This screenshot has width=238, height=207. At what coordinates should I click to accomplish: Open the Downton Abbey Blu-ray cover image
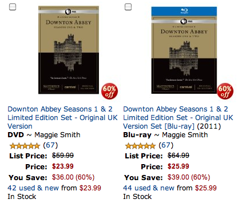[184, 50]
